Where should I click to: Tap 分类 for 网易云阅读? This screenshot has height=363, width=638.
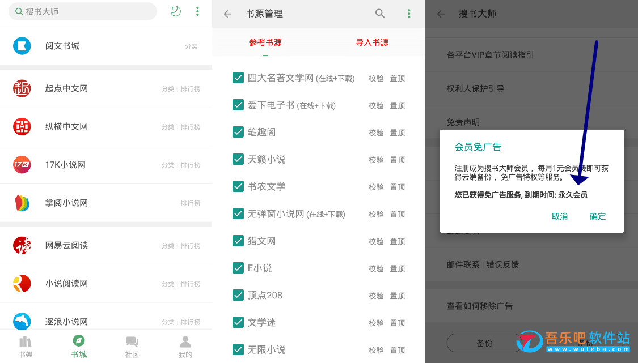point(168,246)
